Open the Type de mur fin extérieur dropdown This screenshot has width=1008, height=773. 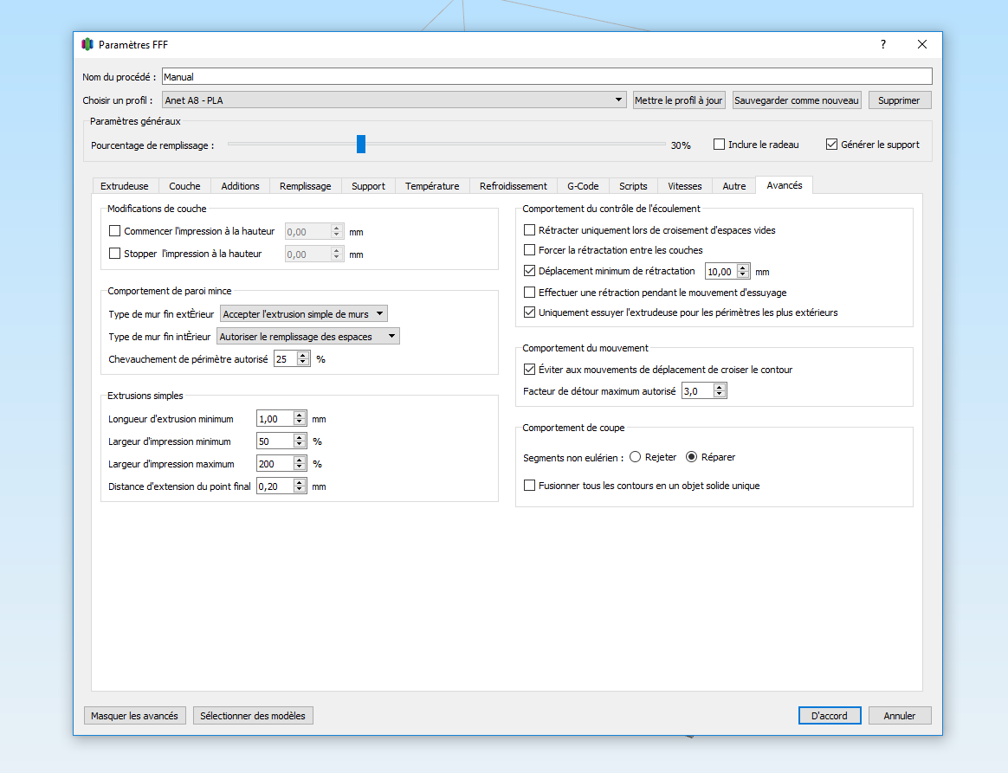click(303, 313)
